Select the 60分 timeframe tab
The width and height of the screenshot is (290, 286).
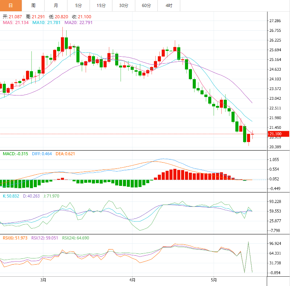click(x=146, y=5)
